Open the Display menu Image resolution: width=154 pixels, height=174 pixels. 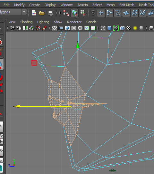(x=50, y=5)
